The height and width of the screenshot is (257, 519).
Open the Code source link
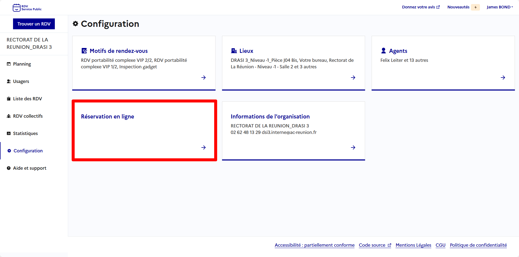pos(375,245)
